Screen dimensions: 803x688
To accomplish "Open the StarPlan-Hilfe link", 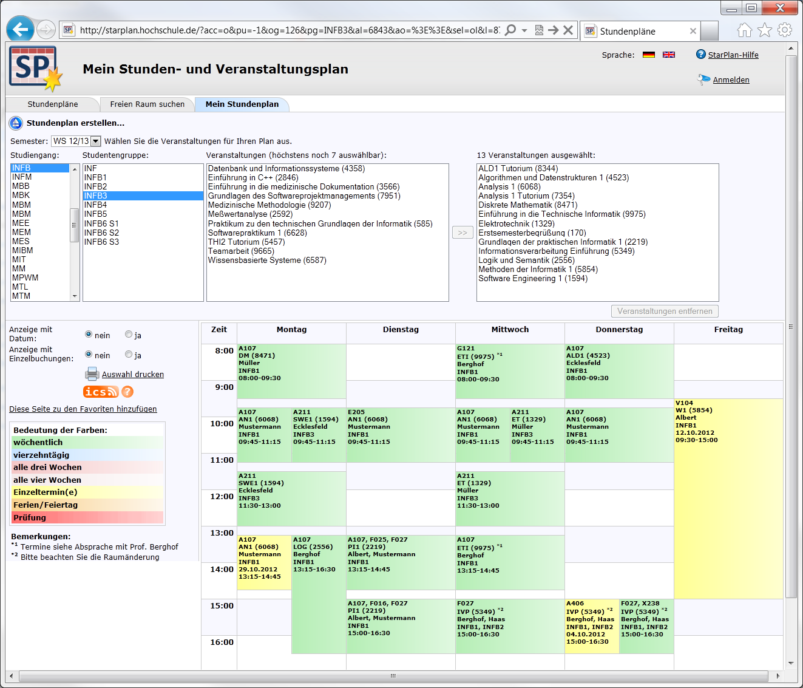I will click(x=733, y=55).
